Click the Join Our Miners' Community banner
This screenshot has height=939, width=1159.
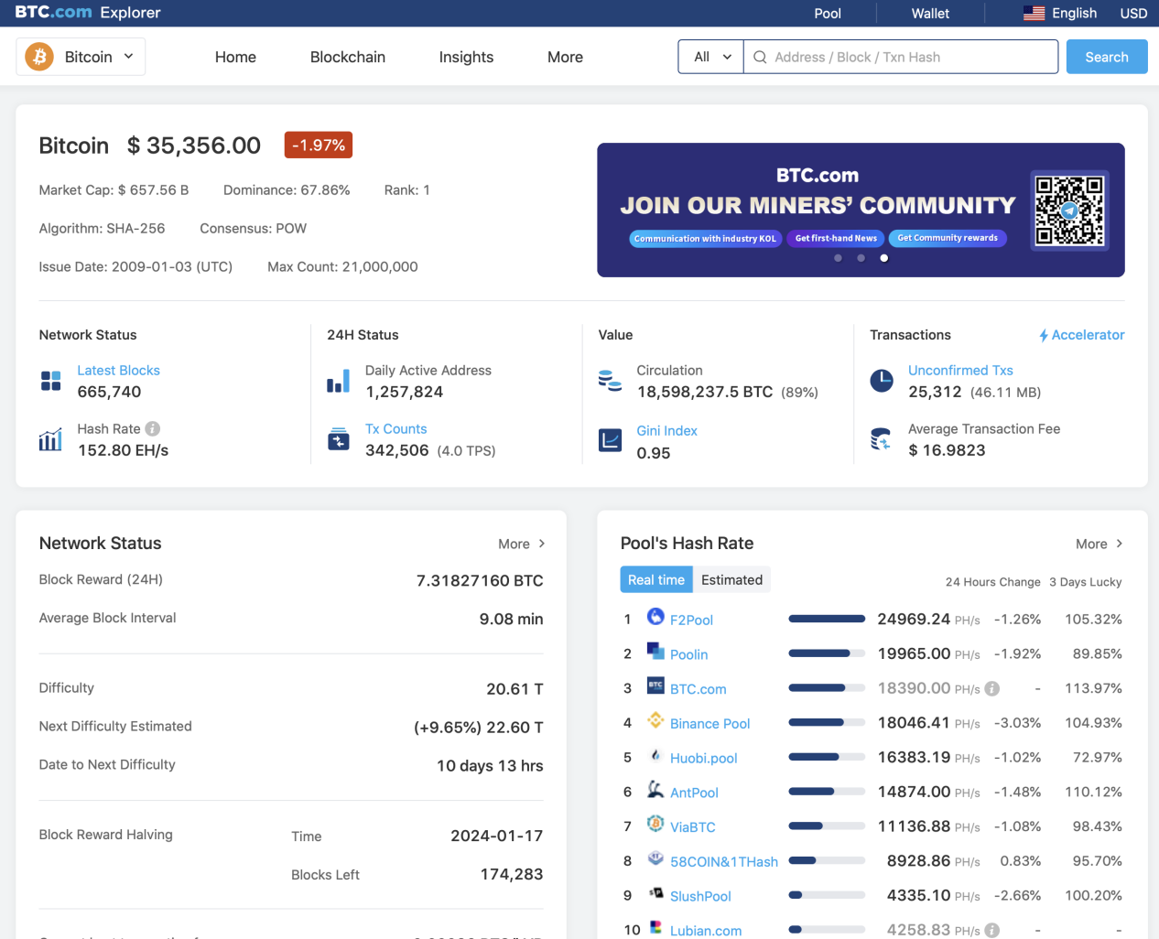(861, 210)
